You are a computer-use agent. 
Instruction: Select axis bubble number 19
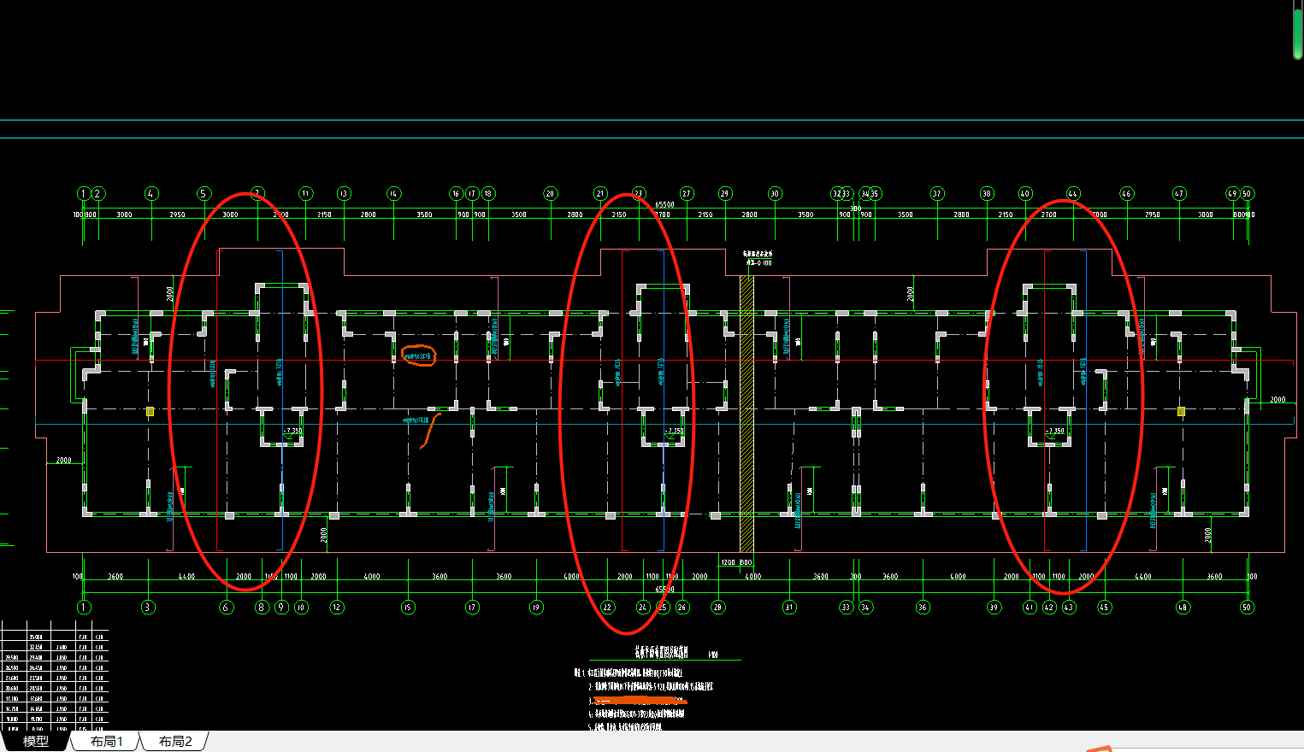[536, 608]
